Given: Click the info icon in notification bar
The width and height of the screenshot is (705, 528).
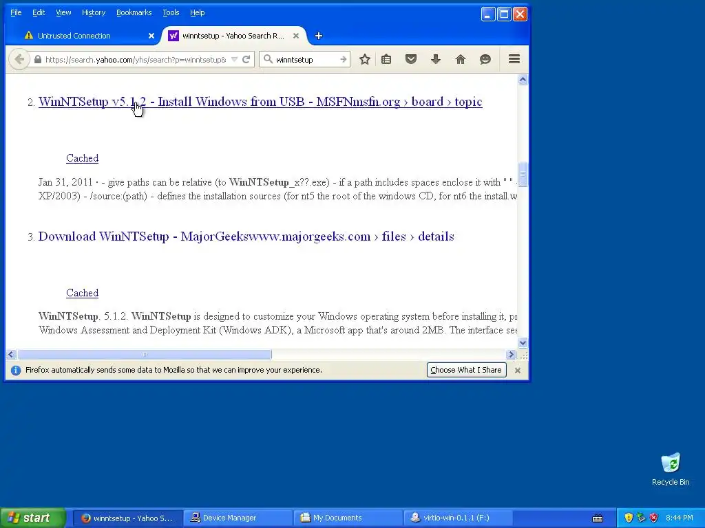Looking at the screenshot, I should (16, 371).
